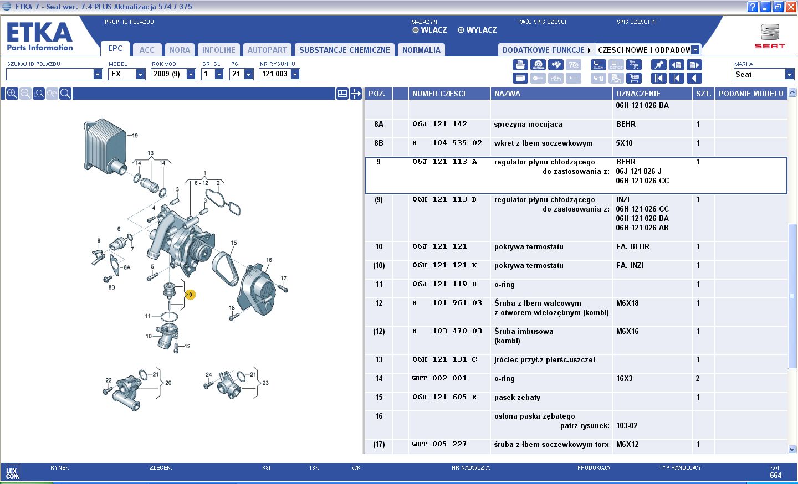Click the parts list scrollbar thumb

(x=792, y=296)
